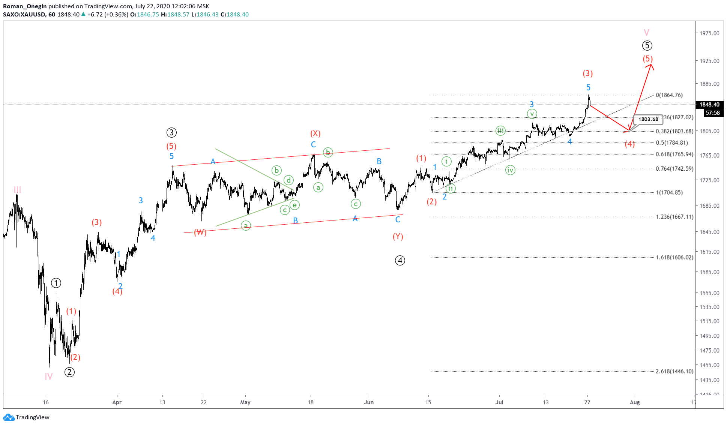Screen dimensions: 727x426
Task: Click the red (X) wave label
Action: (x=315, y=133)
